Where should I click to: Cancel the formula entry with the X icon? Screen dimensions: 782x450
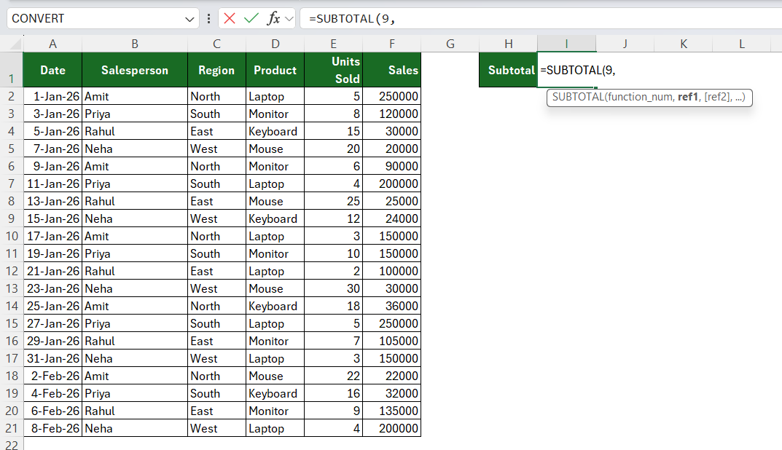[x=230, y=18]
